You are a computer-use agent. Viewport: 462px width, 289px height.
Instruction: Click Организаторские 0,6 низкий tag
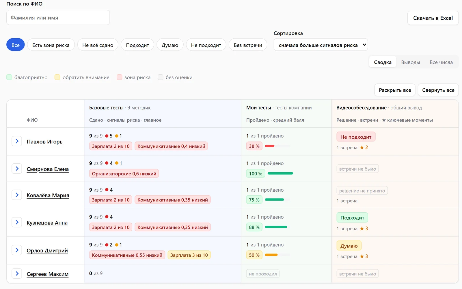[124, 173]
